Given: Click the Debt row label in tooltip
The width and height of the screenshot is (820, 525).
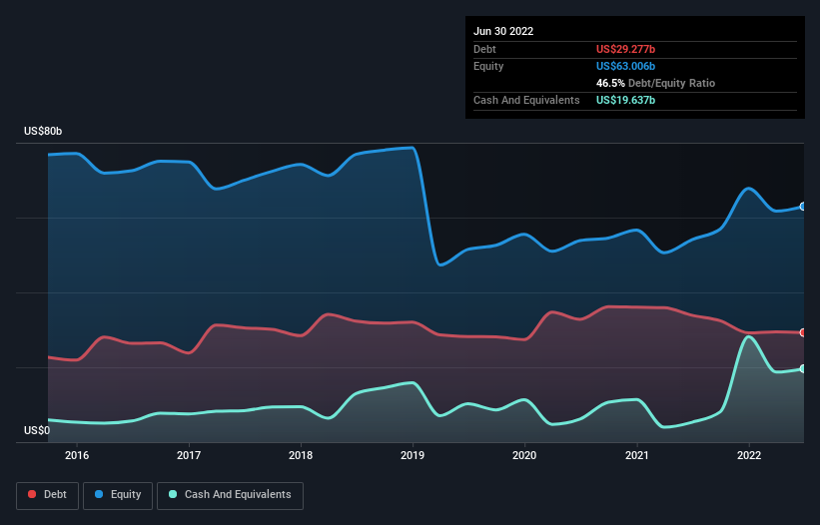Looking at the screenshot, I should (484, 49).
